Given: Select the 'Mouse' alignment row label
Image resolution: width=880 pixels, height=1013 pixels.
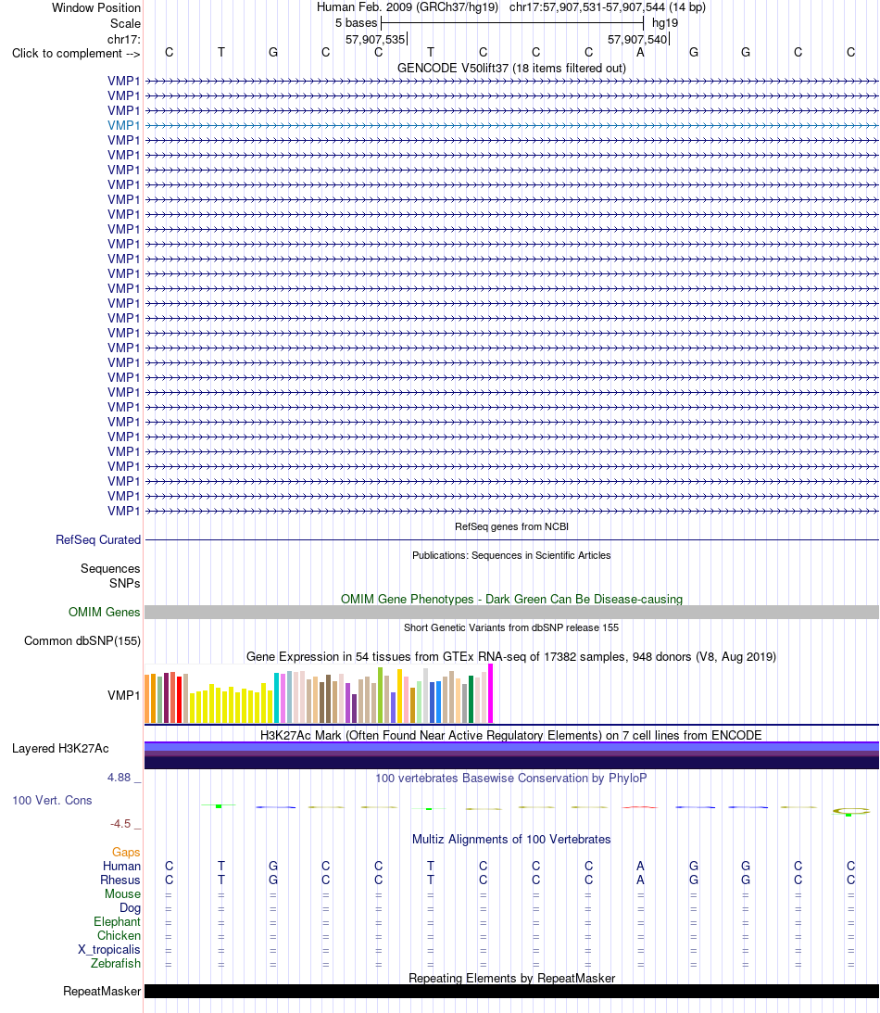Looking at the screenshot, I should pyautogui.click(x=122, y=893).
